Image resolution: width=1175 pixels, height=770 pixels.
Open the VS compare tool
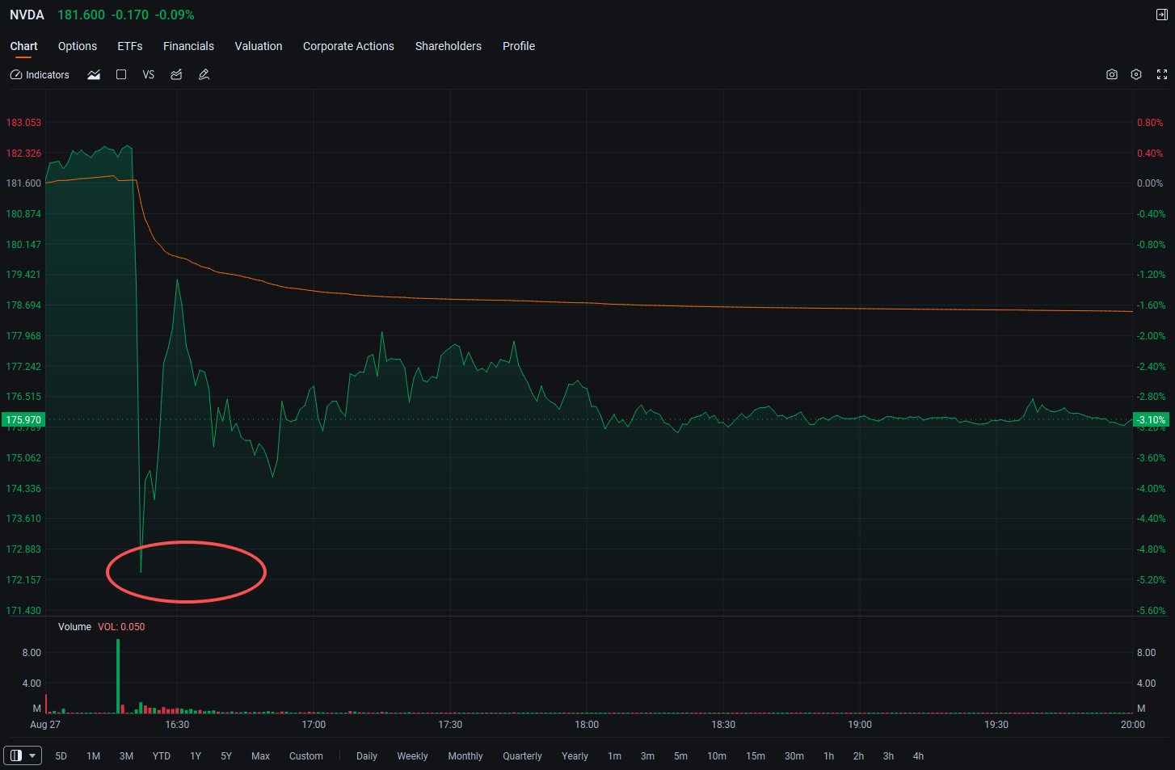149,74
